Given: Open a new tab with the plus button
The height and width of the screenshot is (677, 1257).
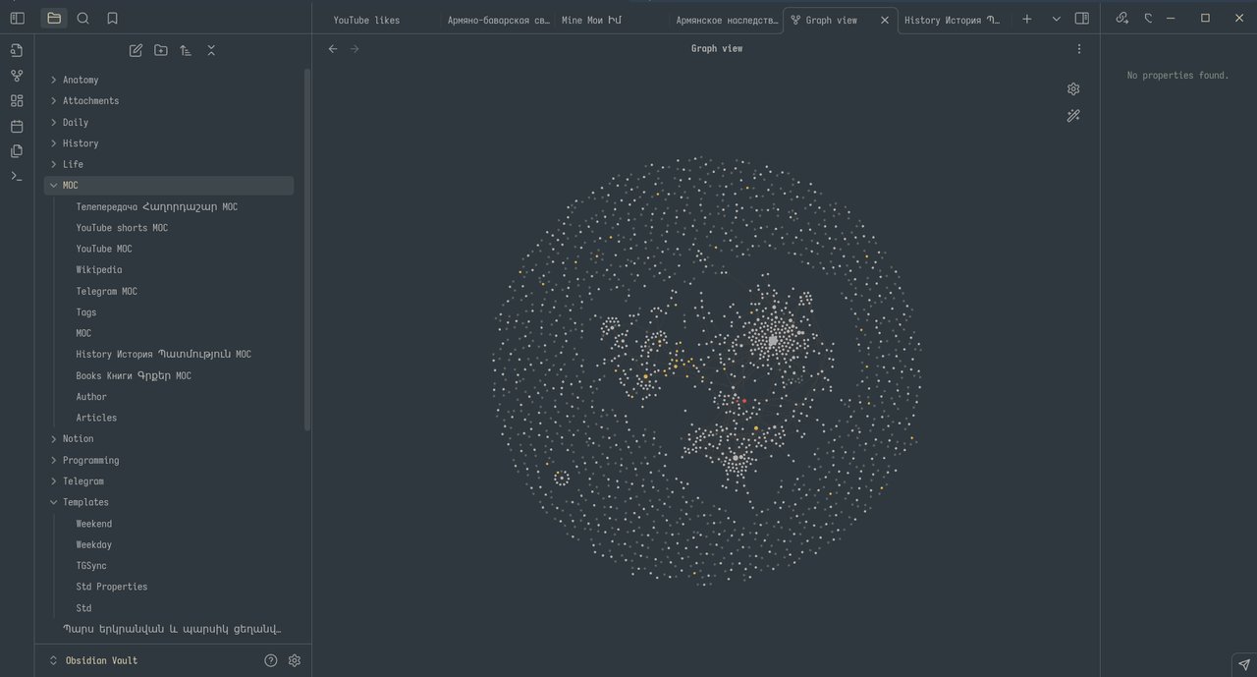Looking at the screenshot, I should pyautogui.click(x=1027, y=19).
